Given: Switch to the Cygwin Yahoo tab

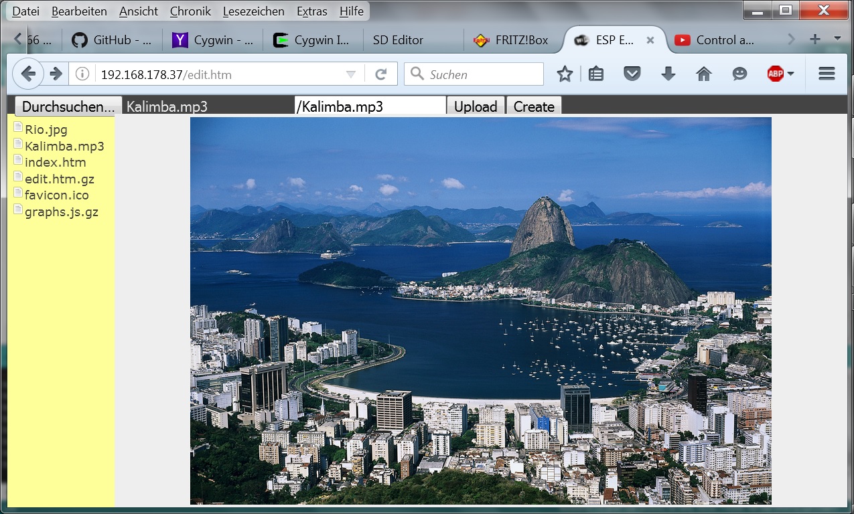Looking at the screenshot, I should point(212,40).
